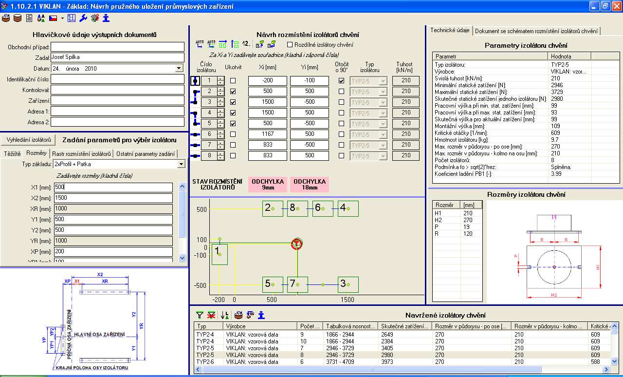Image resolution: width=623 pixels, height=377 pixels.
Task: Switch to the Těžiště tab
Action: [13, 153]
